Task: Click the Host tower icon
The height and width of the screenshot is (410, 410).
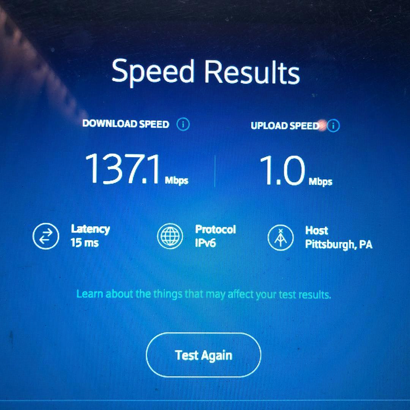Action: pos(281,238)
